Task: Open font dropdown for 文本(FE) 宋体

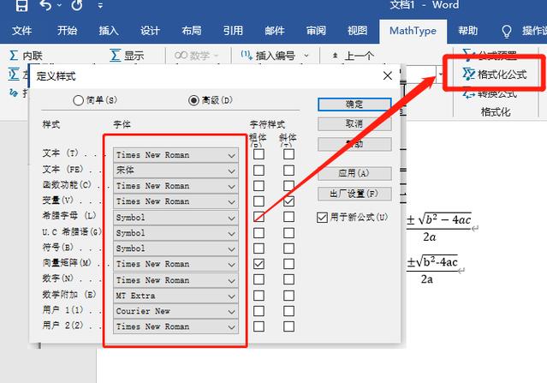Action: tap(175, 171)
